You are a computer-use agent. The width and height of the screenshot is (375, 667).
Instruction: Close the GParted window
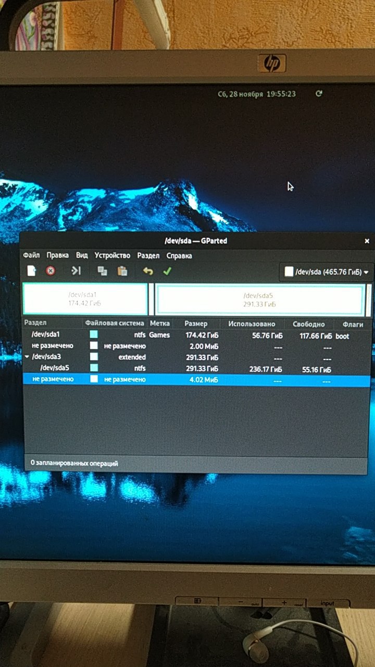(367, 241)
